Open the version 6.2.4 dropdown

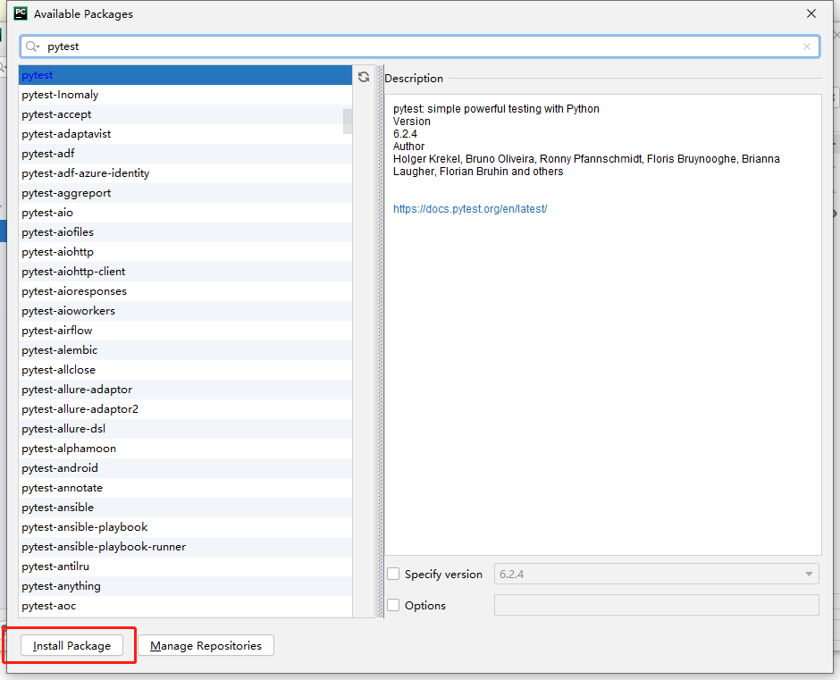pyautogui.click(x=656, y=574)
